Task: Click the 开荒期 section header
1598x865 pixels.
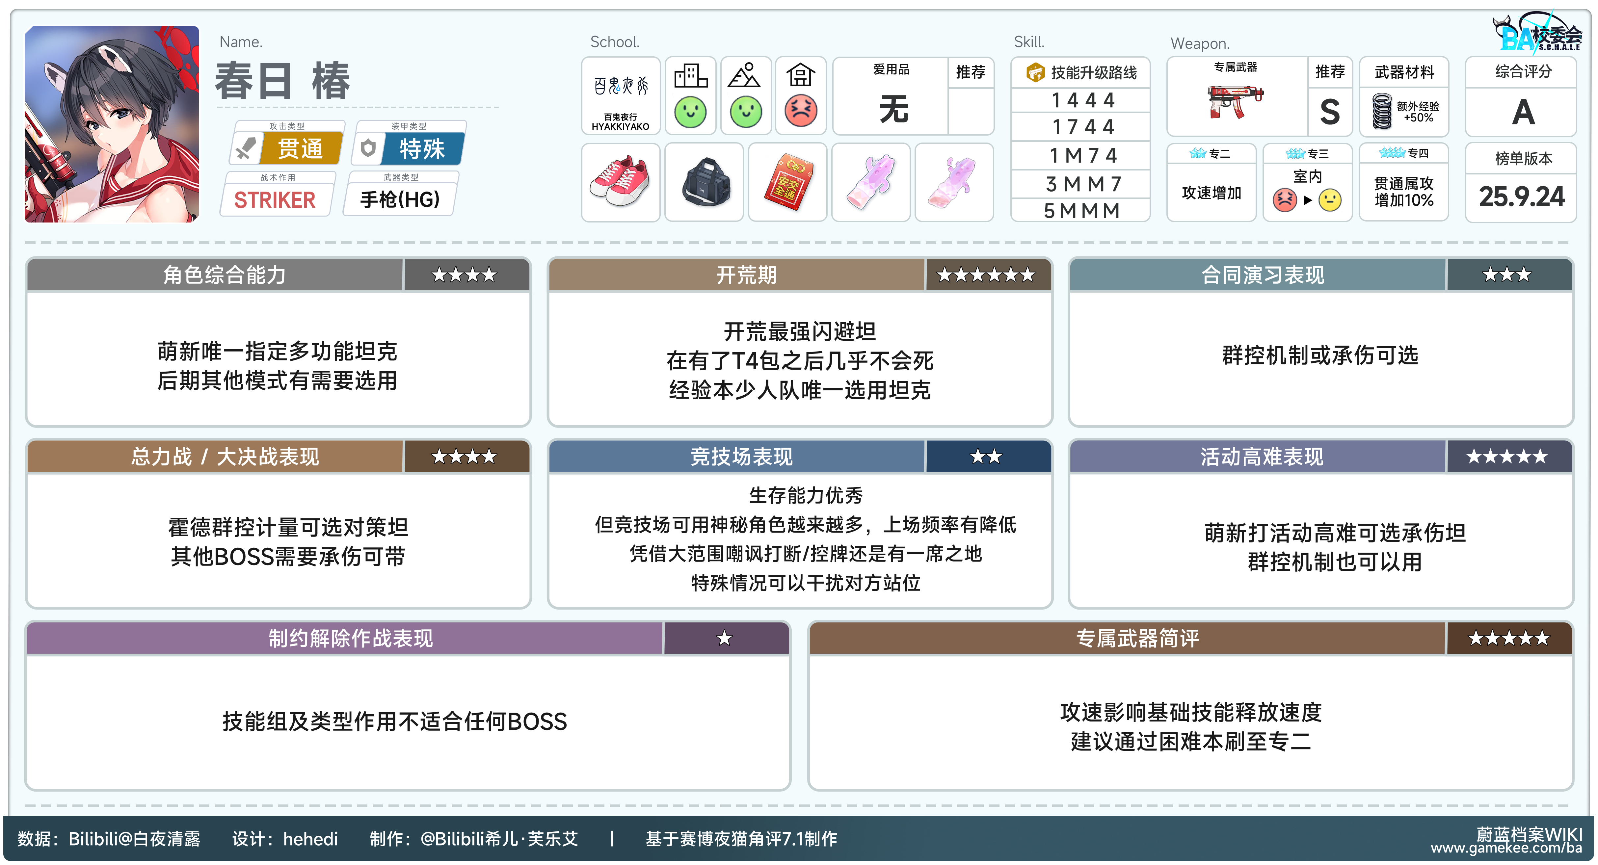Action: pos(746,275)
